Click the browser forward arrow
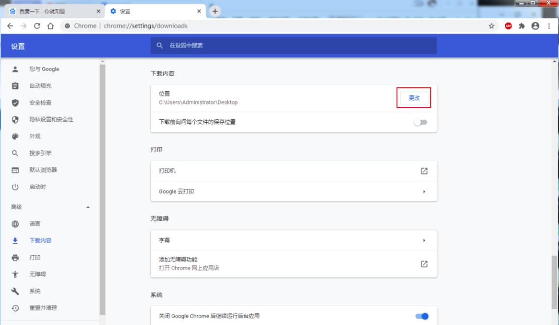Screen dimensions: 559x325 point(24,26)
